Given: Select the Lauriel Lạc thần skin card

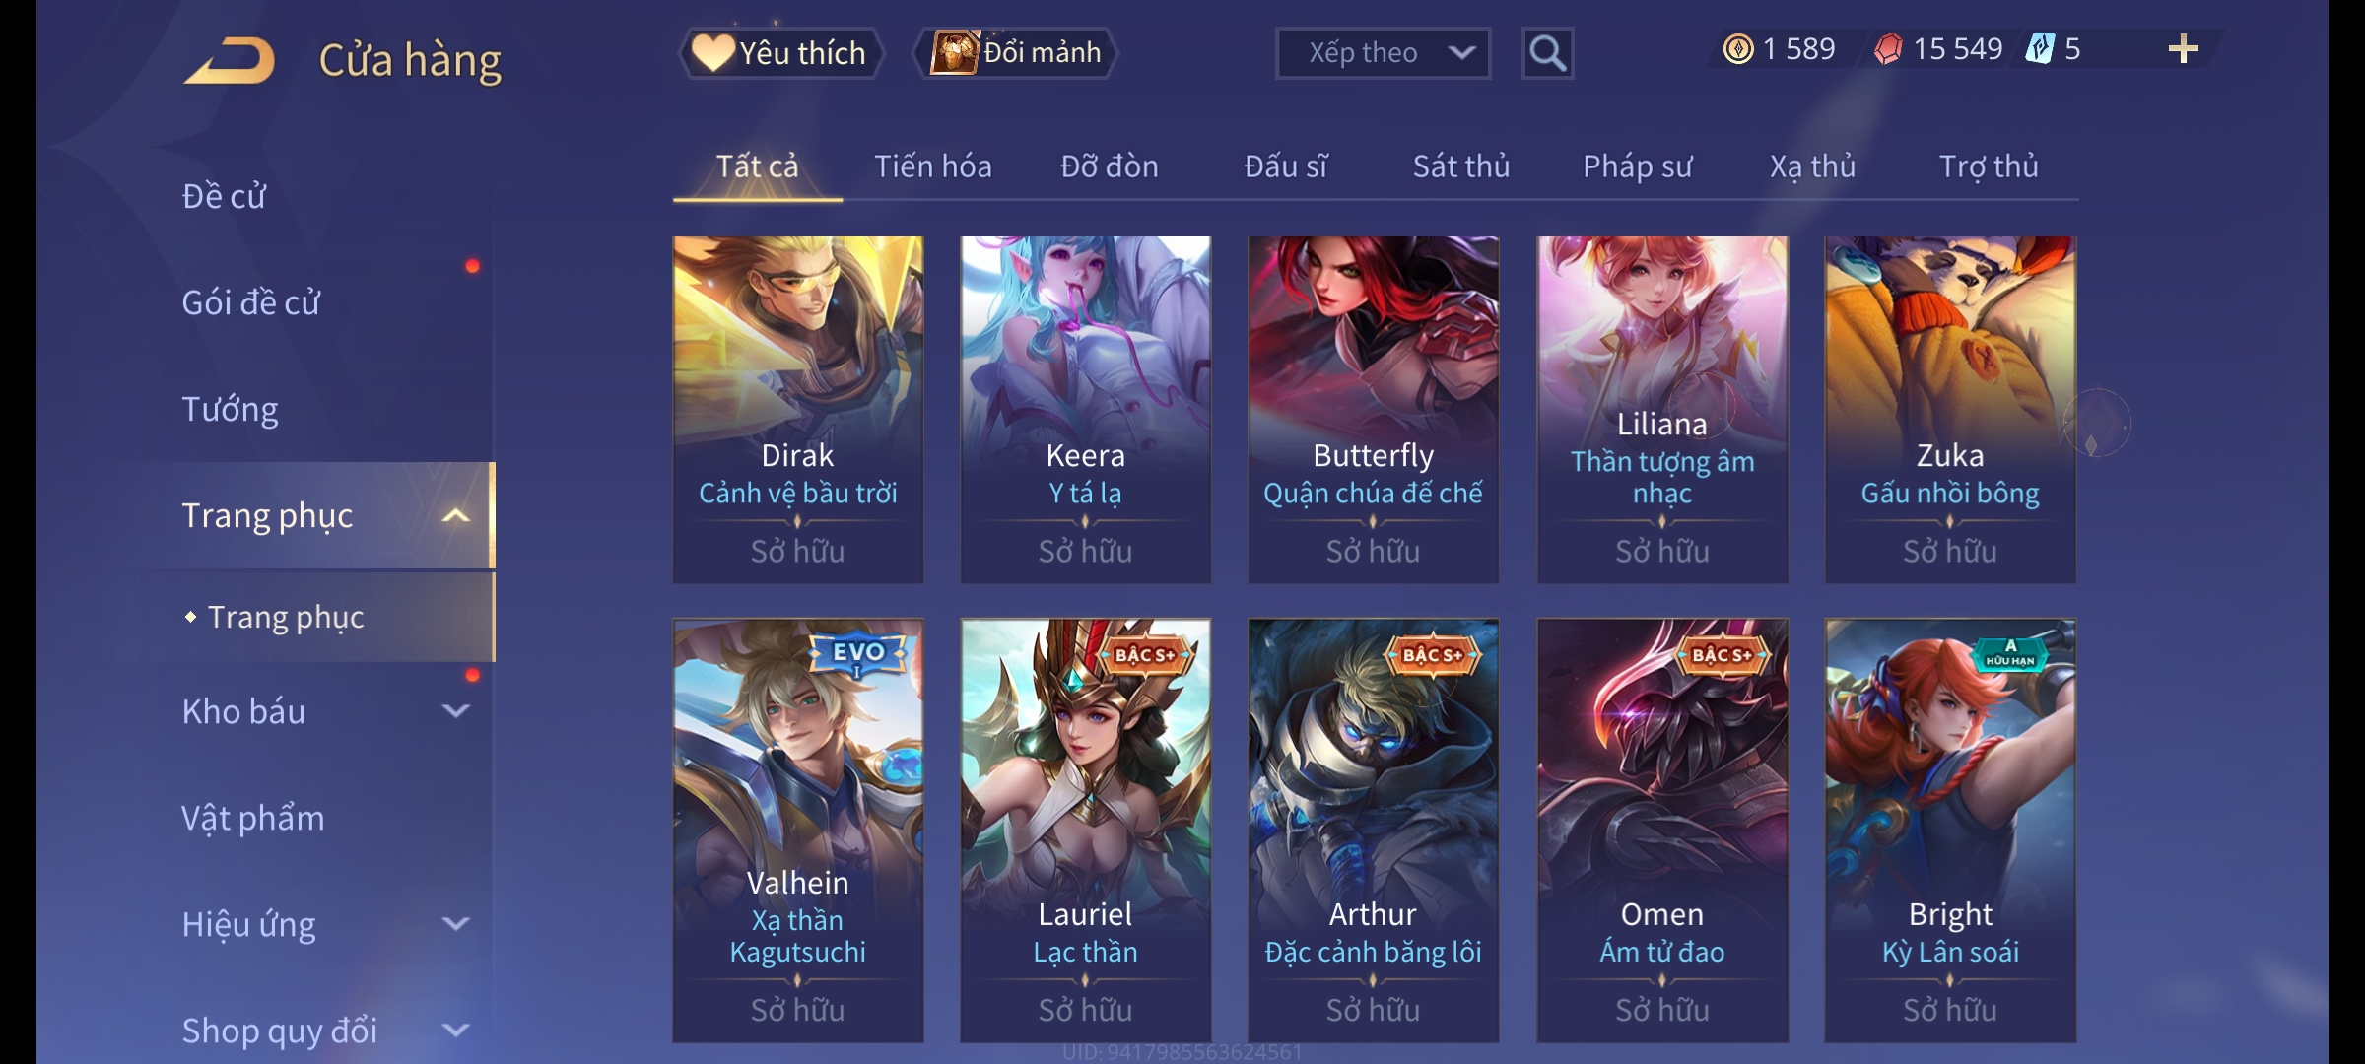Looking at the screenshot, I should pyautogui.click(x=1086, y=831).
